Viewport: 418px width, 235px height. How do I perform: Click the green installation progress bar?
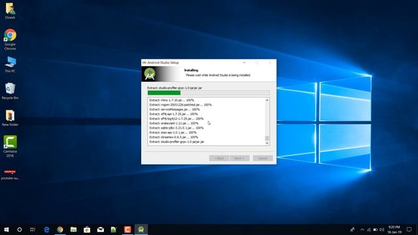(x=208, y=93)
